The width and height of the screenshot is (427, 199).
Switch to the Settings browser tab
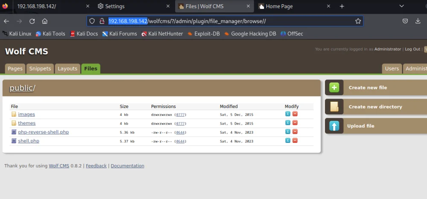click(x=133, y=6)
